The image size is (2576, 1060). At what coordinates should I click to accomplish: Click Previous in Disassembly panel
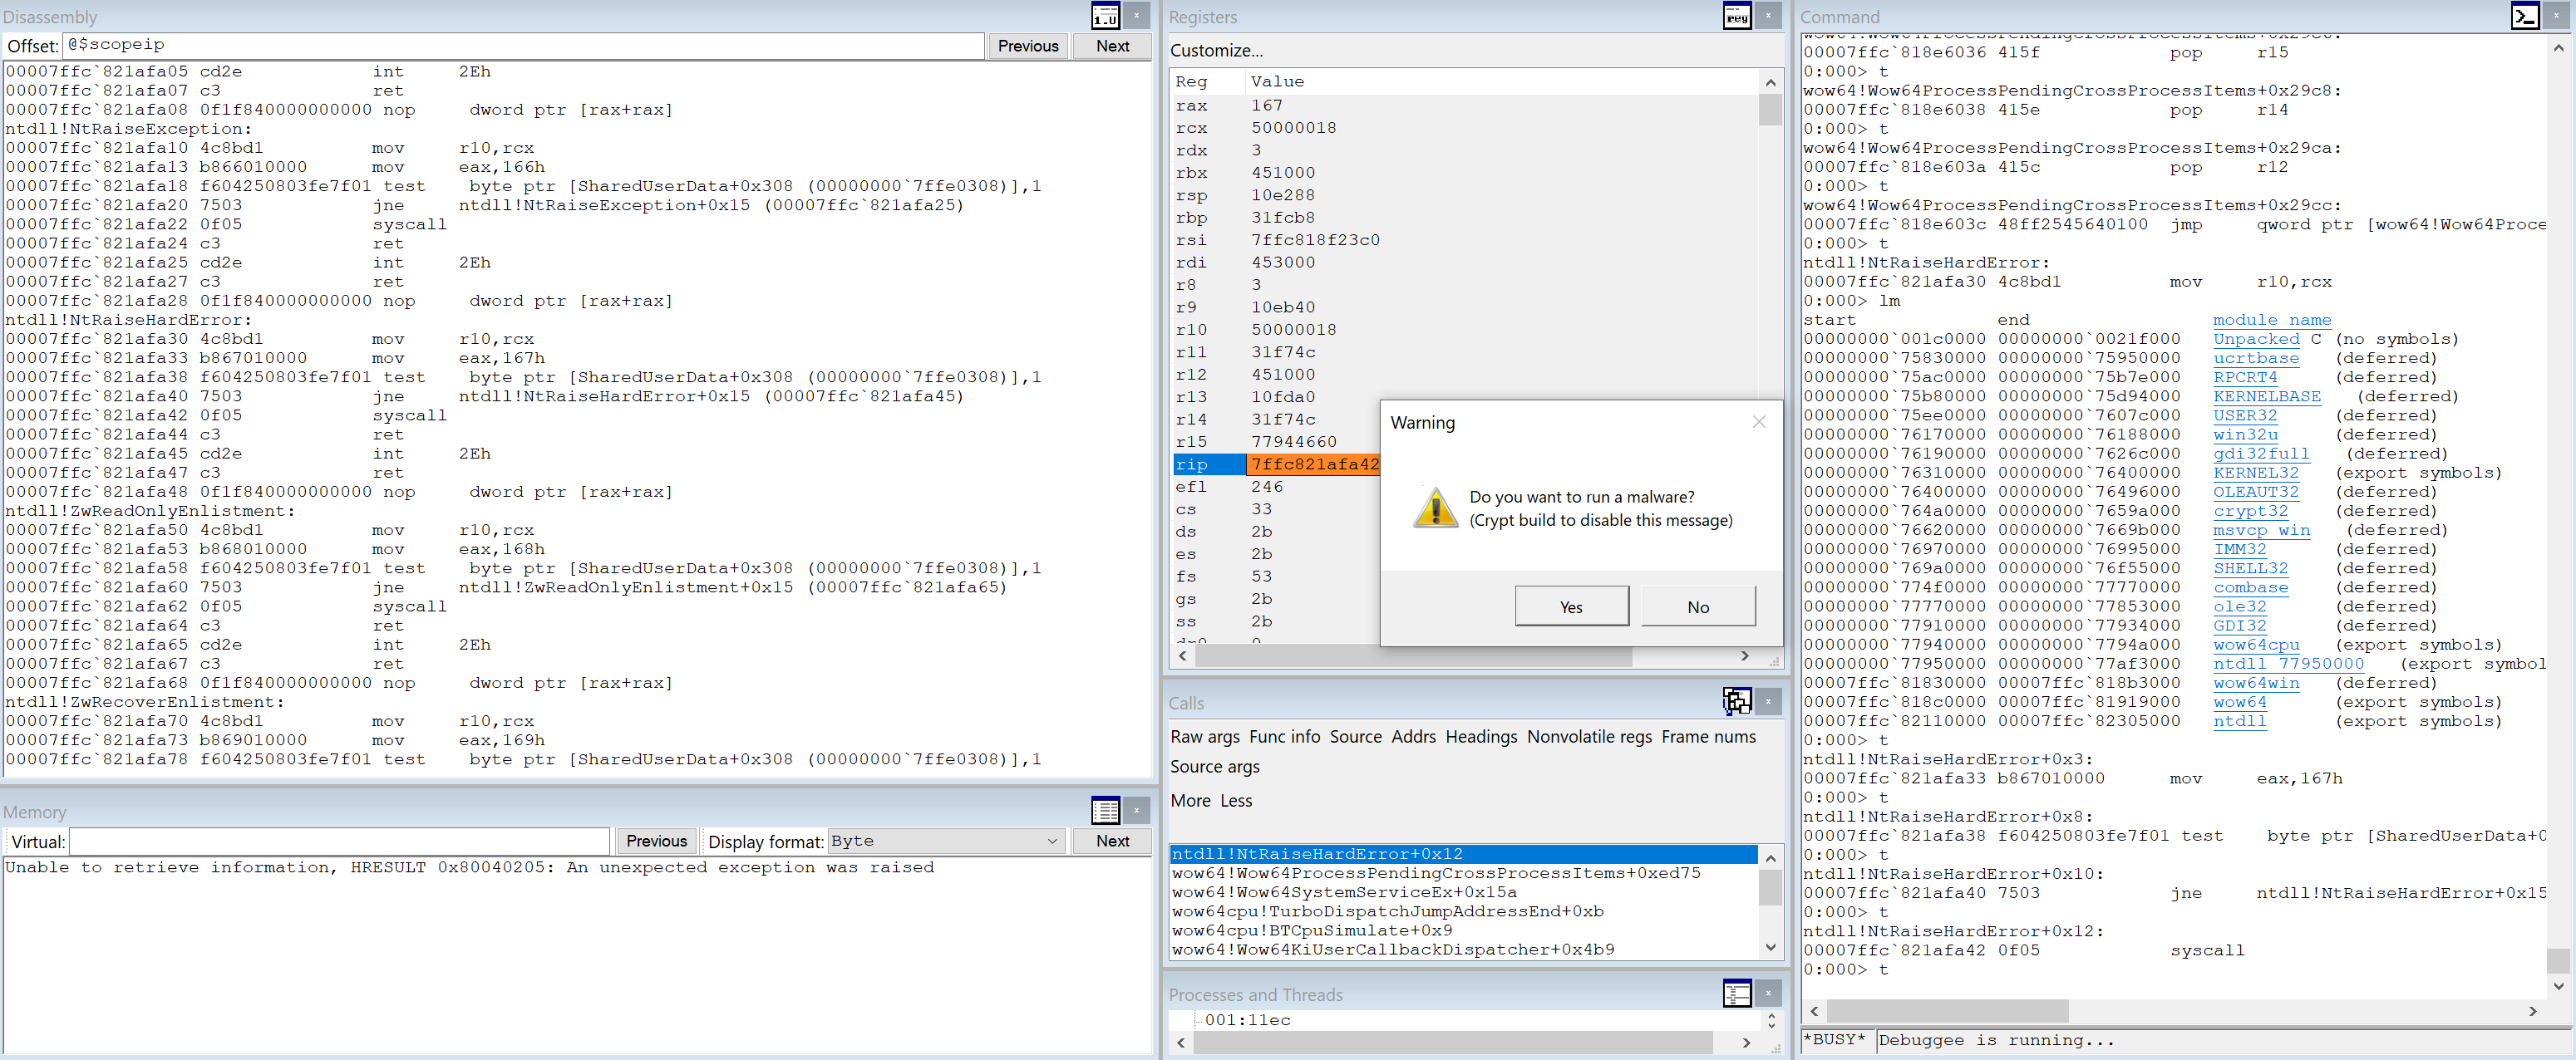coord(1028,46)
